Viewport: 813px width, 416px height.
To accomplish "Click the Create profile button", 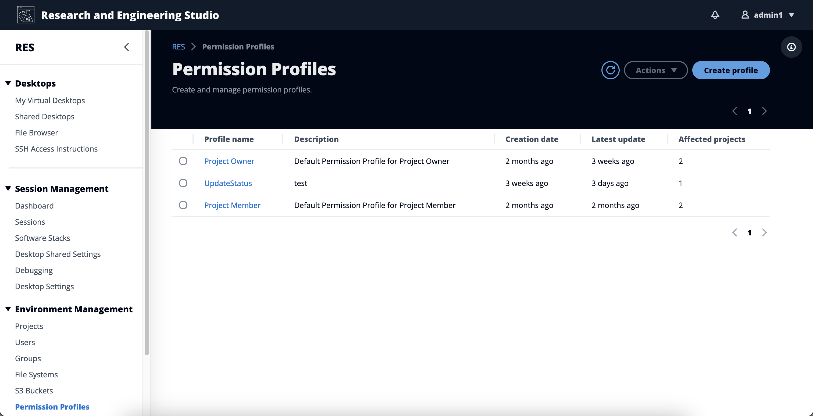I will (x=731, y=70).
